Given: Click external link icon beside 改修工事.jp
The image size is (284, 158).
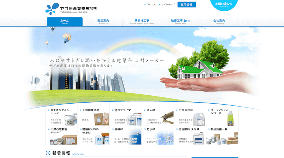Looking at the screenshot, I should tap(189, 21).
